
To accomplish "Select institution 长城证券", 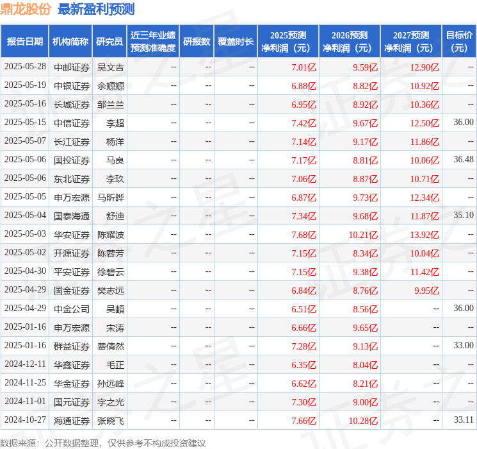I will (72, 105).
